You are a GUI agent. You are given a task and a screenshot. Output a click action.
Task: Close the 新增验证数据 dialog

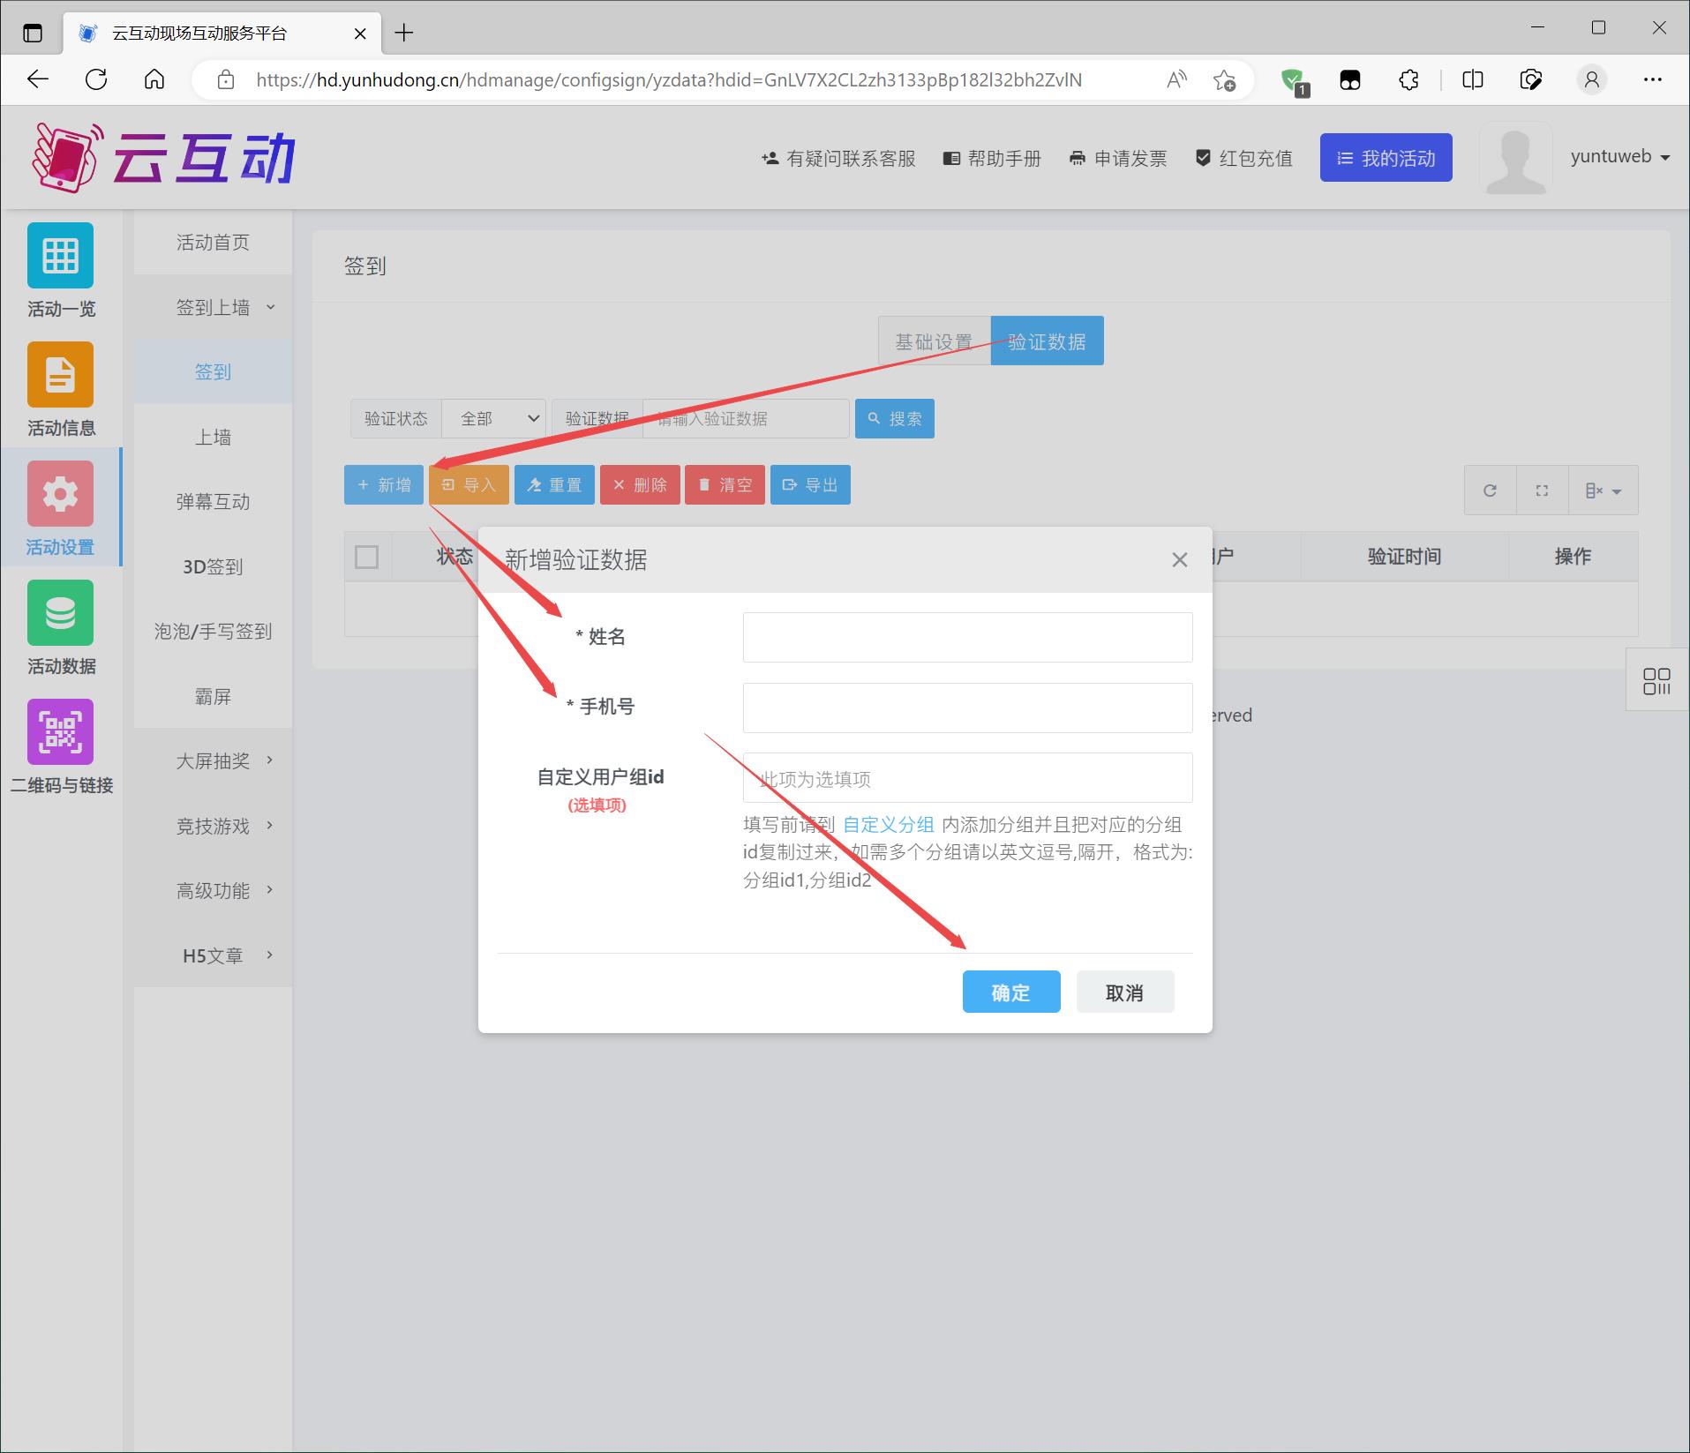tap(1179, 560)
